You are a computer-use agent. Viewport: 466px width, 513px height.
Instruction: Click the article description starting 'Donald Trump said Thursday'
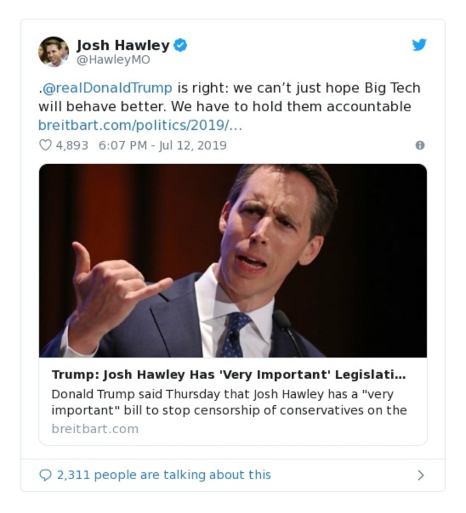pos(229,402)
